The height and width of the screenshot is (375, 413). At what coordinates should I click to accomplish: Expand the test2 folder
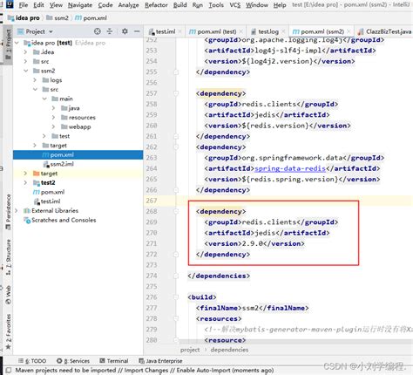click(25, 182)
